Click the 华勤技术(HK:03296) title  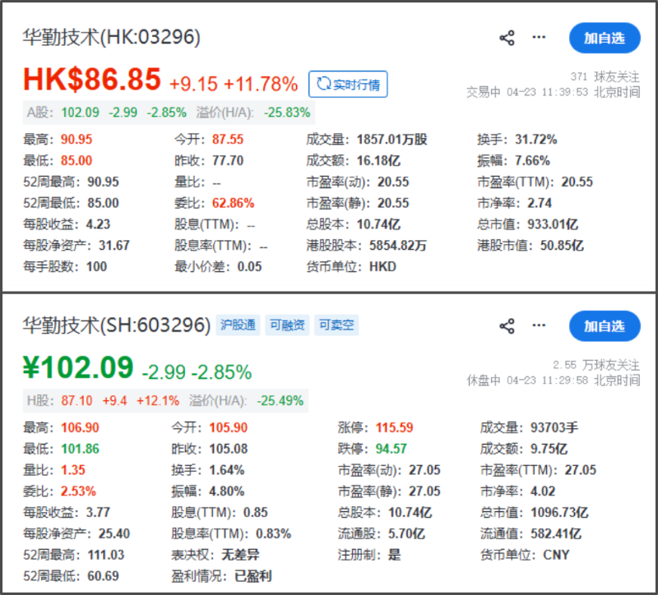111,38
